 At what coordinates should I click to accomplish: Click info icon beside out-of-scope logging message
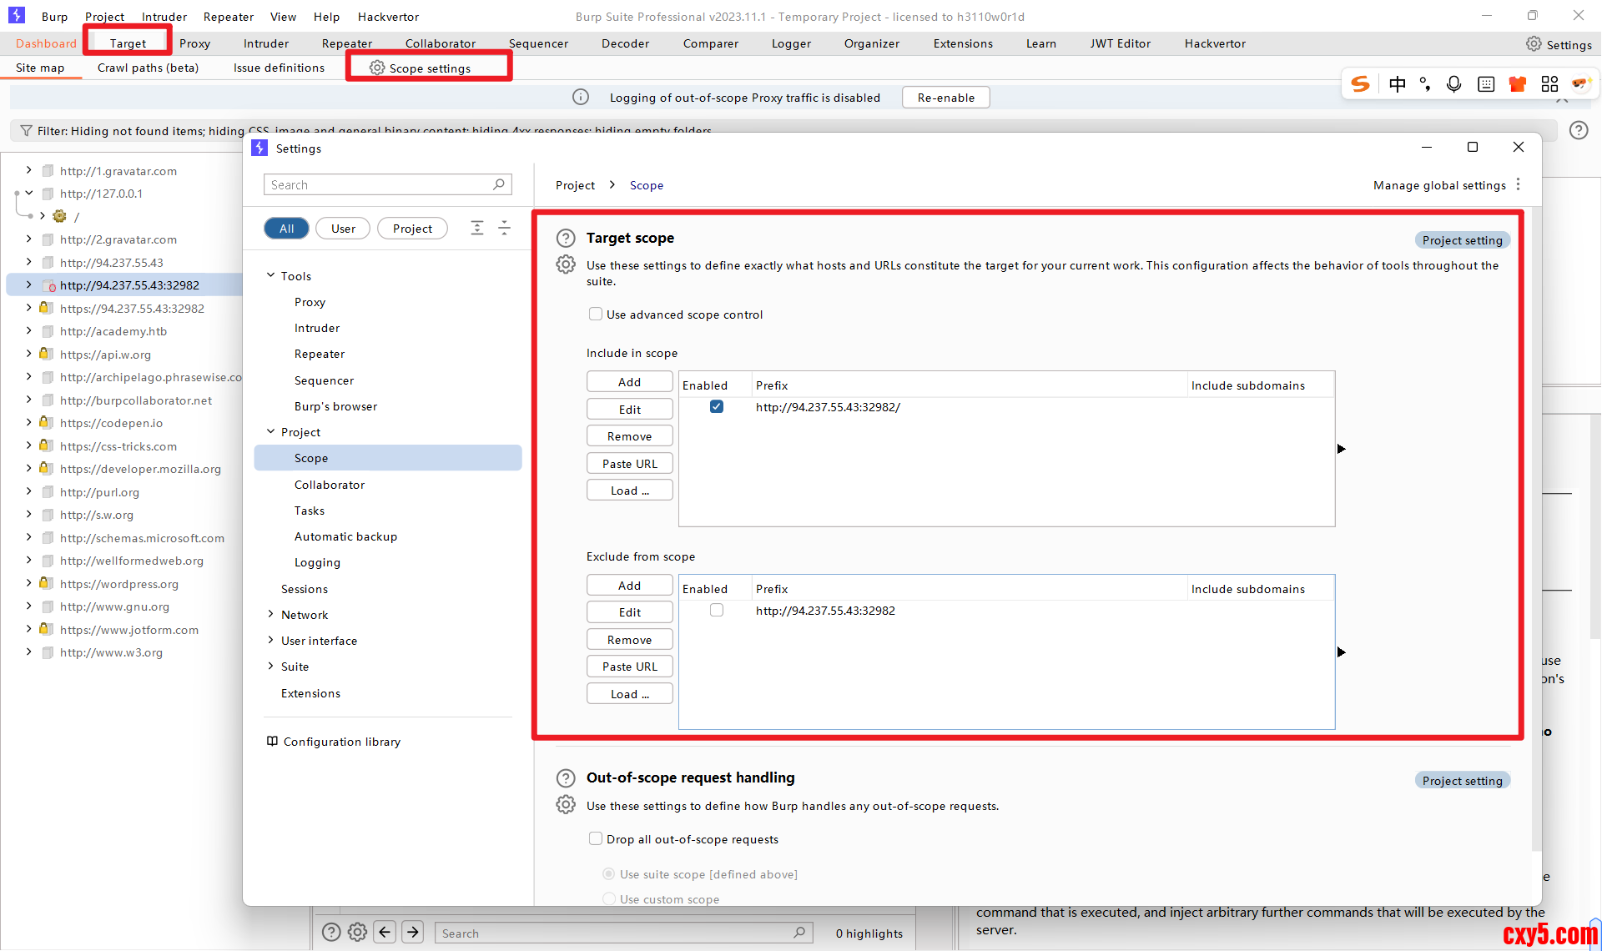coord(581,97)
